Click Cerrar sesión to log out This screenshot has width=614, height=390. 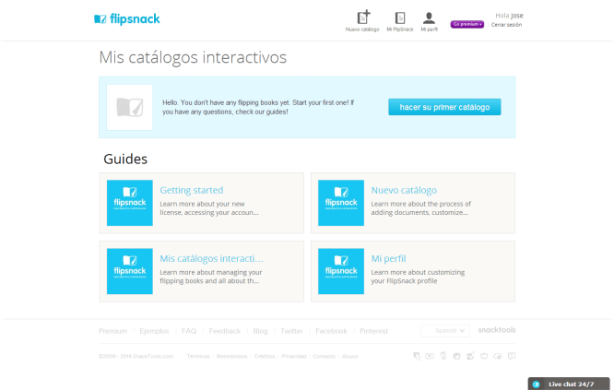pos(506,25)
